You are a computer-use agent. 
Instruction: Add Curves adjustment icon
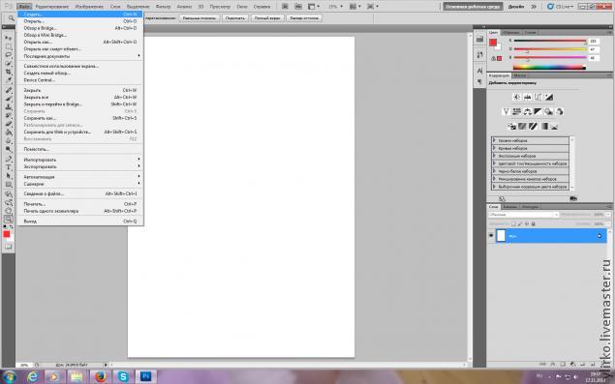tap(538, 97)
